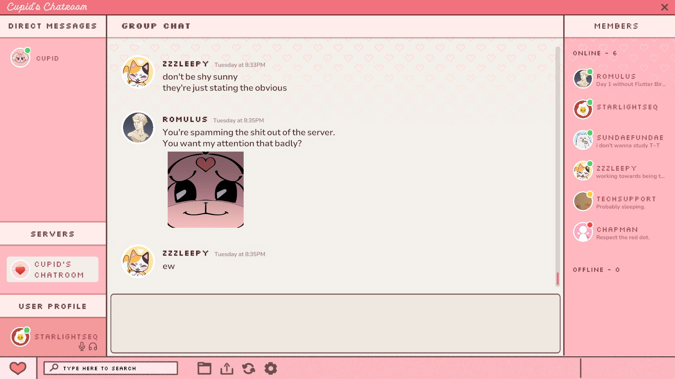Click Romulus's green online status dot
Image resolution: width=675 pixels, height=379 pixels.
[590, 72]
